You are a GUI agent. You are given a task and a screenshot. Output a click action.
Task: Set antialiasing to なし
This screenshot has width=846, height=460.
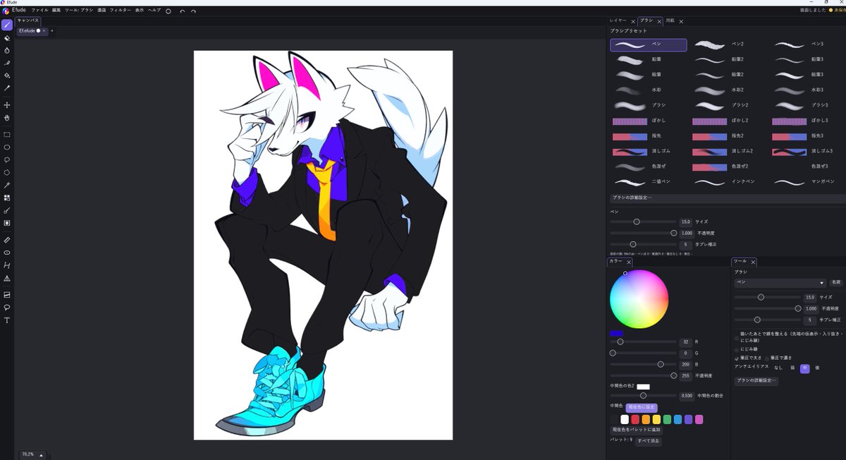tap(778, 368)
